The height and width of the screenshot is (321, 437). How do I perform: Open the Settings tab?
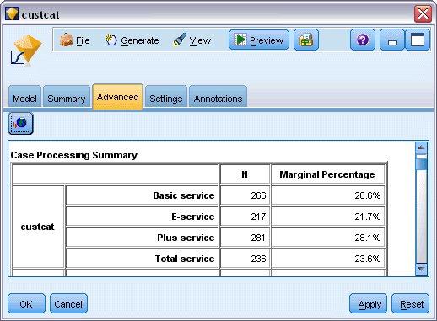(166, 97)
